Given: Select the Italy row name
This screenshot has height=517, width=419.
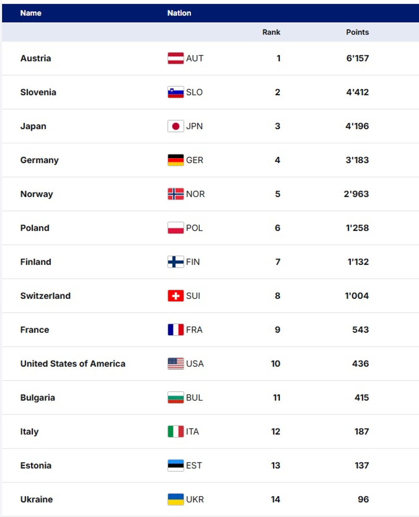Looking at the screenshot, I should click(x=29, y=432).
